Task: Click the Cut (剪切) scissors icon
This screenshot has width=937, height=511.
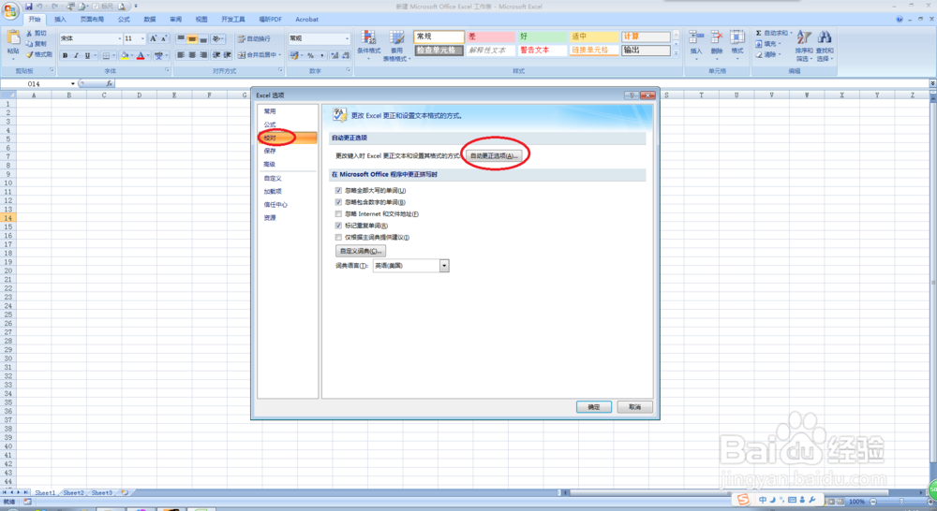Action: point(29,34)
